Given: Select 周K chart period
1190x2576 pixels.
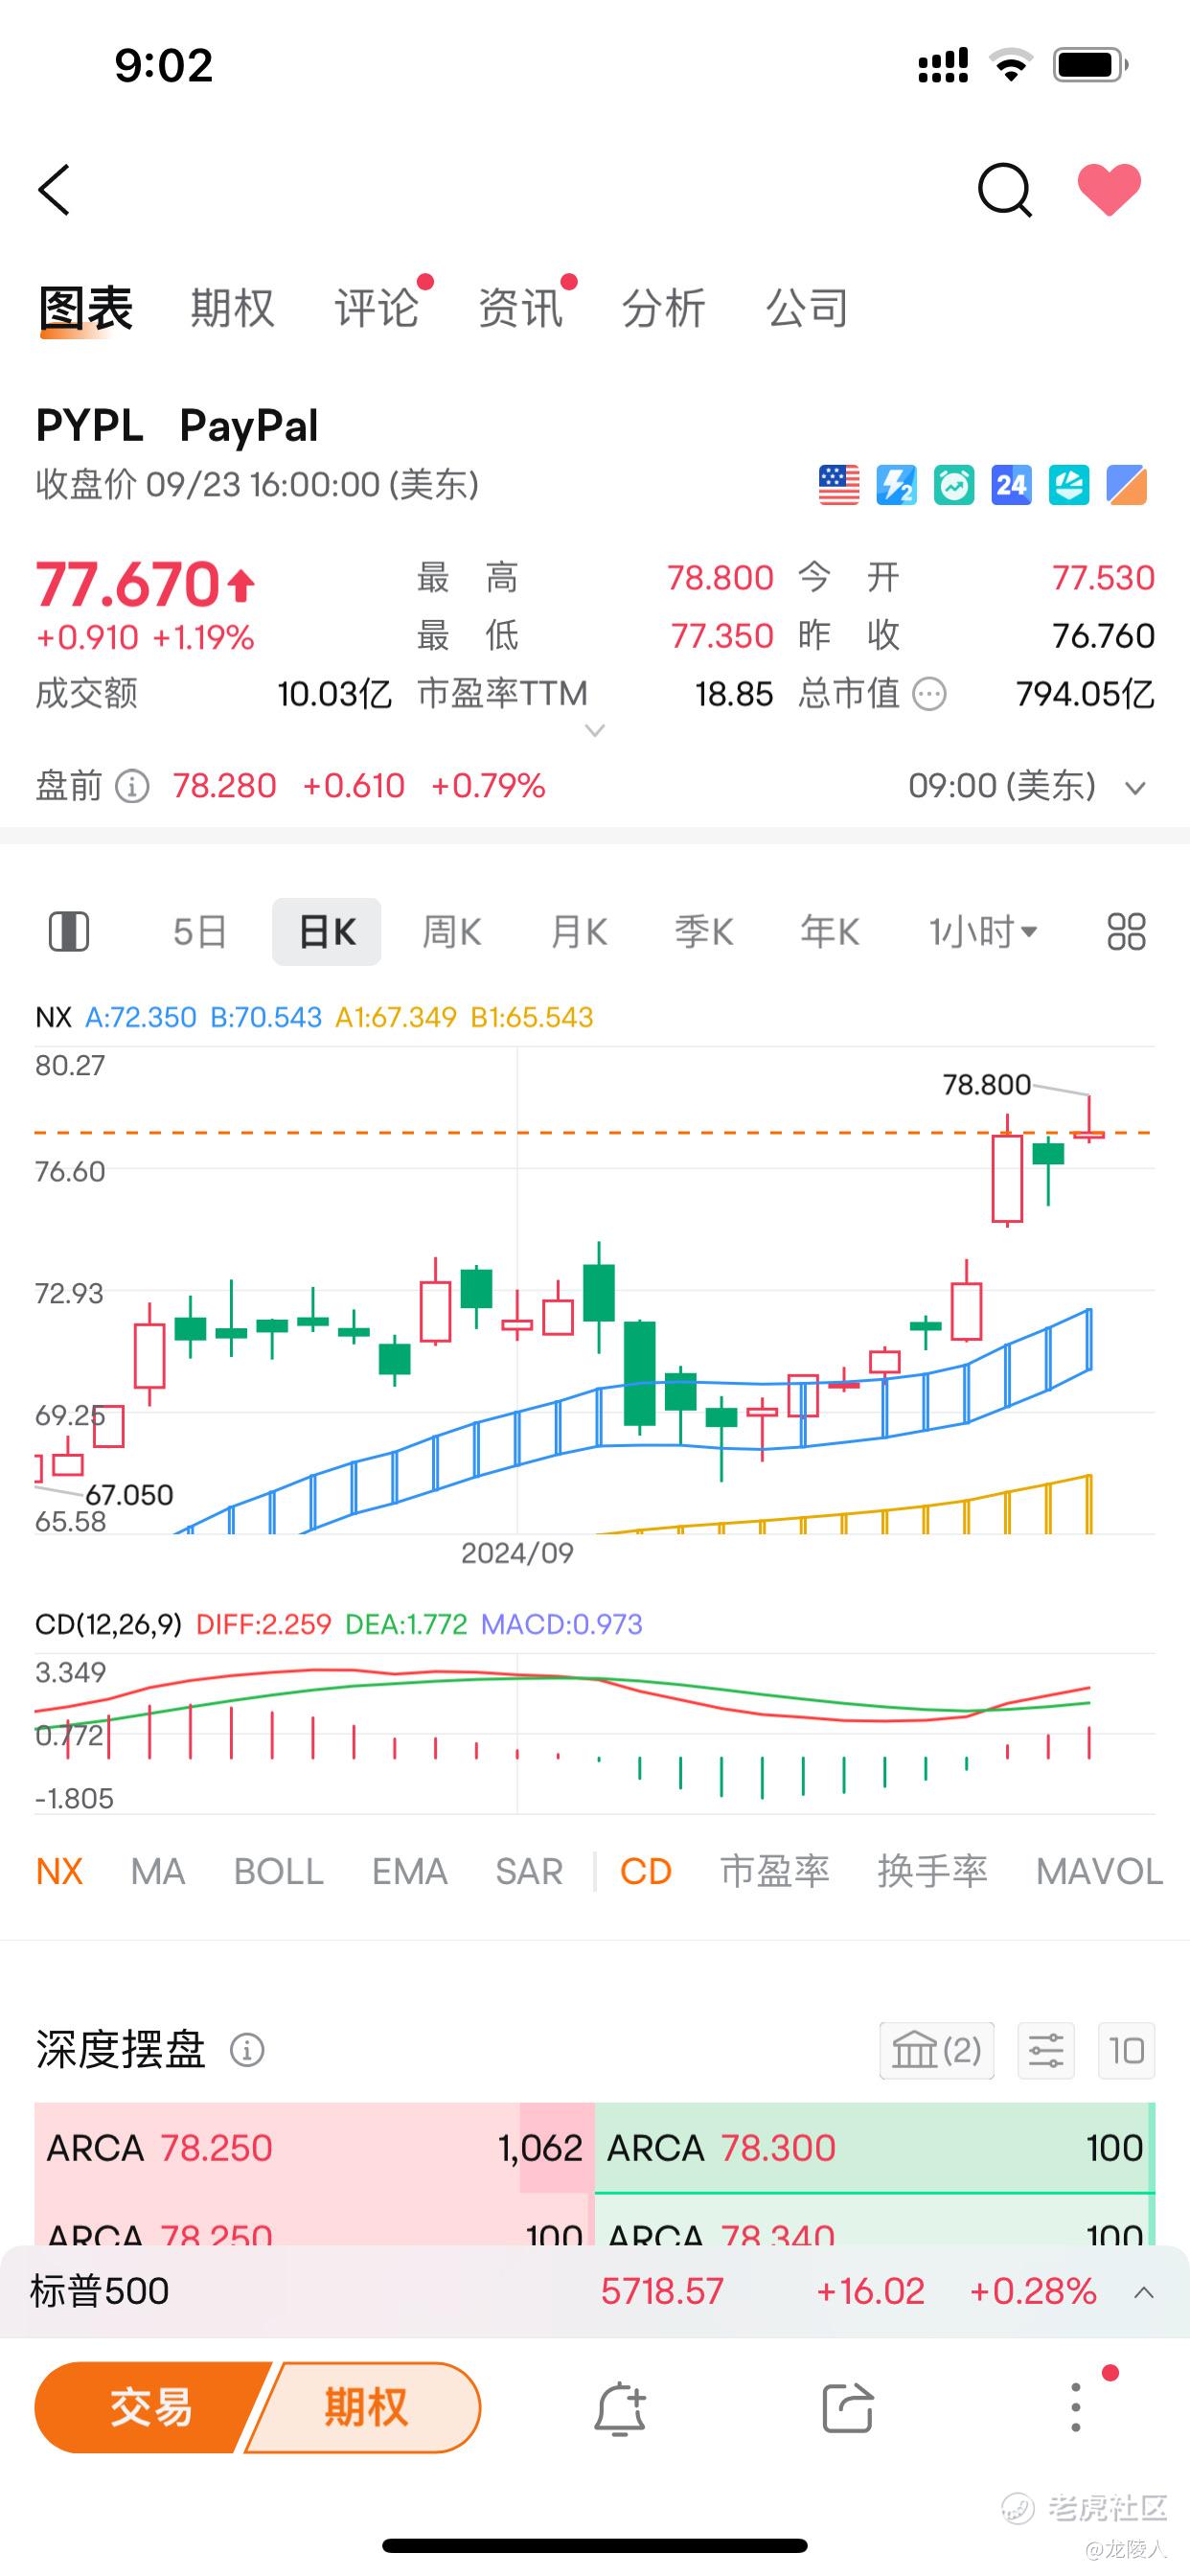Looking at the screenshot, I should [x=452, y=932].
